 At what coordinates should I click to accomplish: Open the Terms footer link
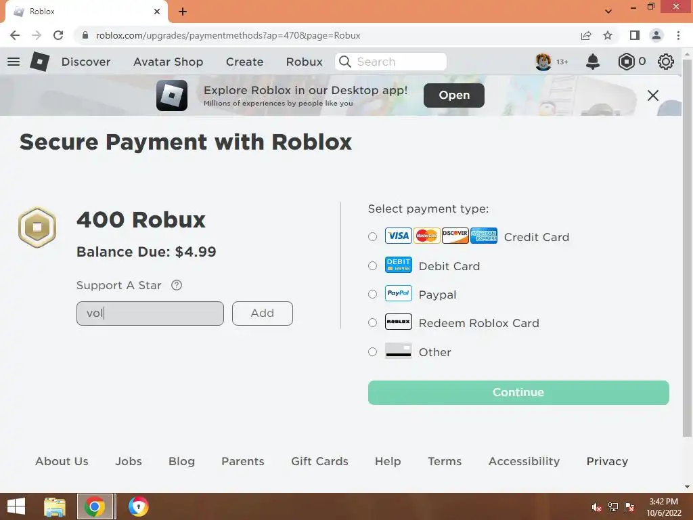click(445, 461)
